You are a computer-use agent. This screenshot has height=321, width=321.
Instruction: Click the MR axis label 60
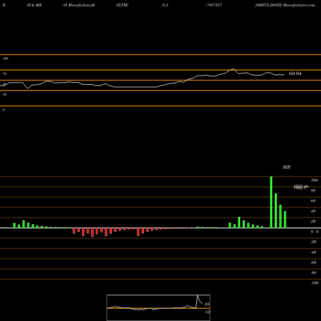coord(313,201)
